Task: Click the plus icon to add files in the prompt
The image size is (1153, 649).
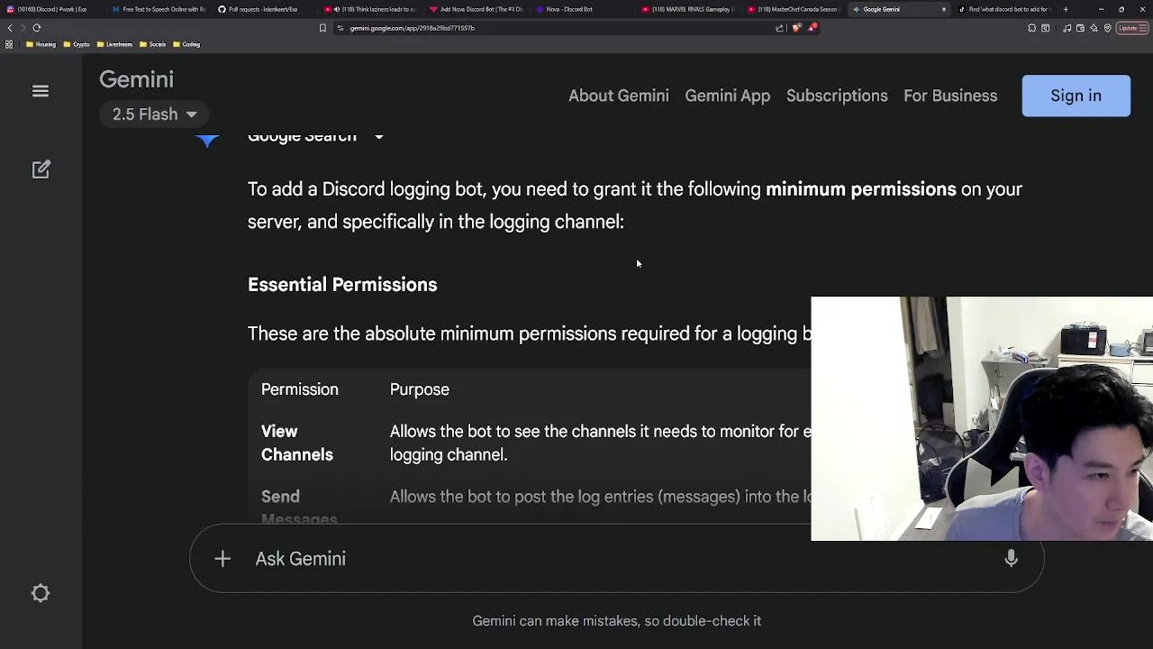Action: tap(222, 559)
